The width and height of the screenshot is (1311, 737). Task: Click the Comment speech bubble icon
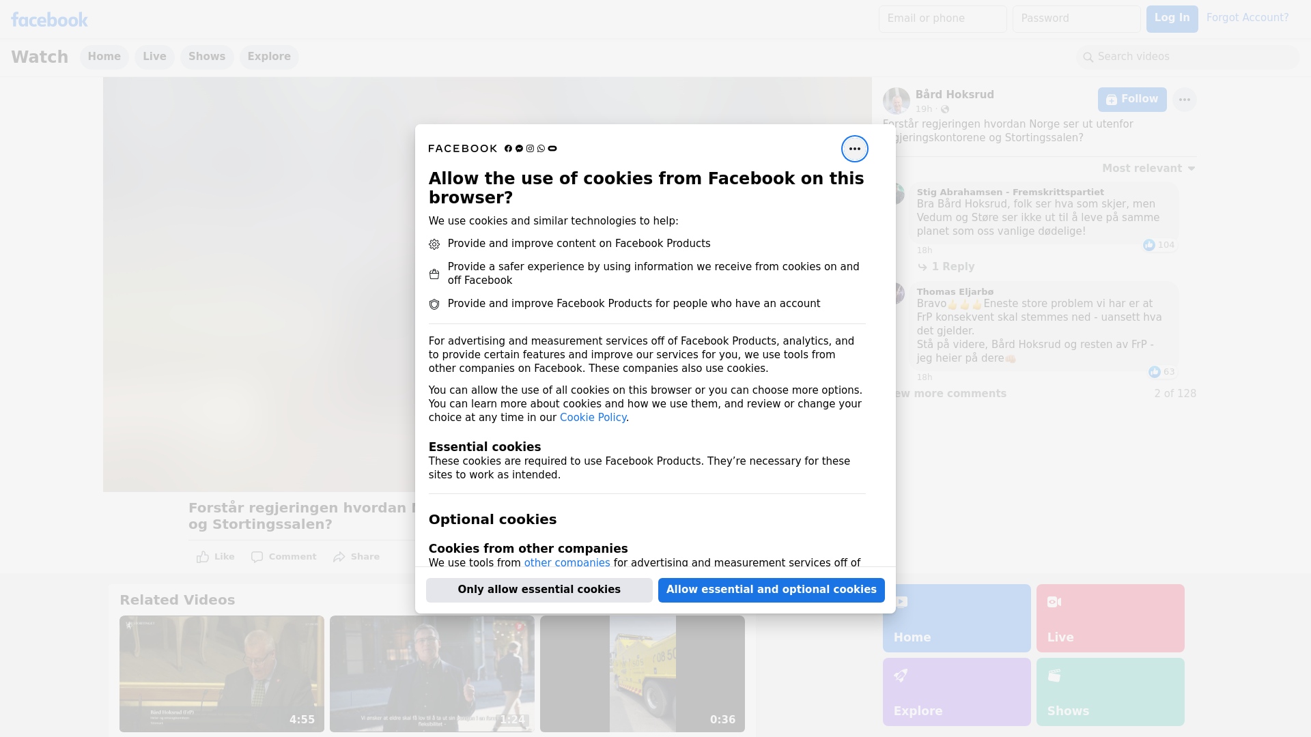tap(257, 557)
